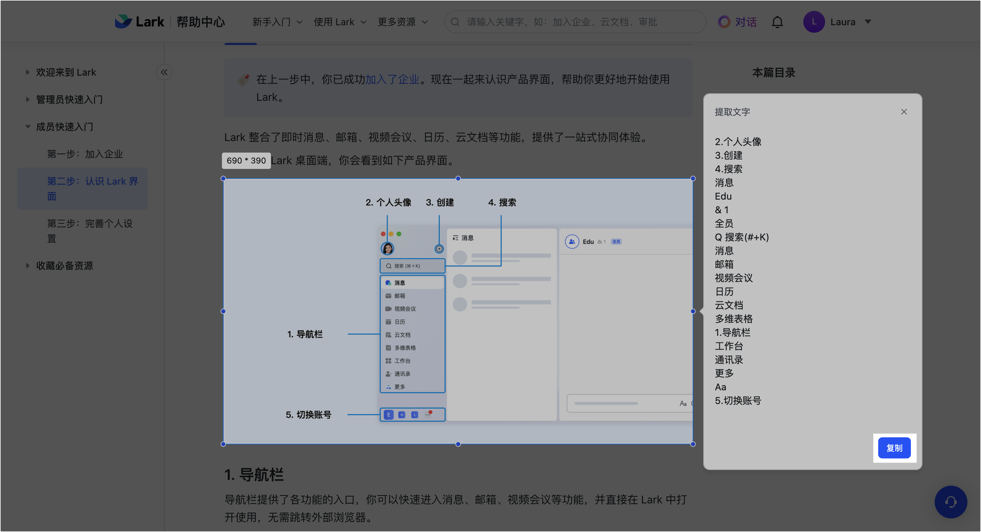This screenshot has height=532, width=981.
Task: Click the 提取文字 panel title
Action: click(732, 112)
